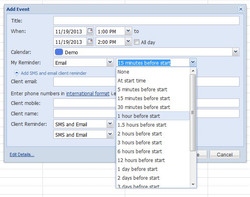
Task: Focus the Client mobile input field
Action: [x=85, y=103]
